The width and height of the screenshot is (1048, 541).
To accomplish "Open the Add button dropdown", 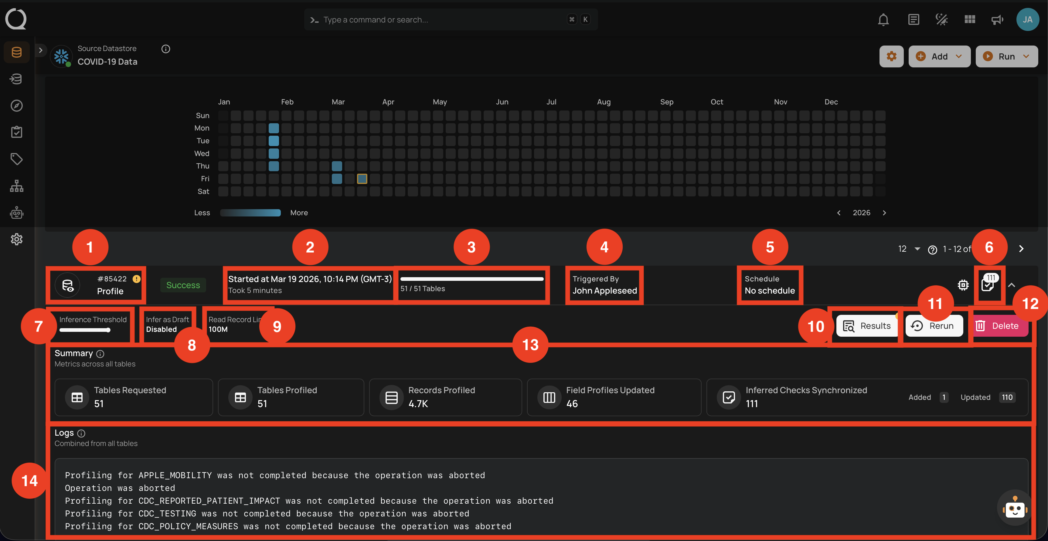I will pos(959,56).
